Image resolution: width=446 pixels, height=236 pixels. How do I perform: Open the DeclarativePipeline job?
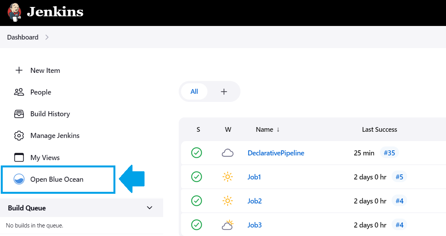(x=276, y=153)
